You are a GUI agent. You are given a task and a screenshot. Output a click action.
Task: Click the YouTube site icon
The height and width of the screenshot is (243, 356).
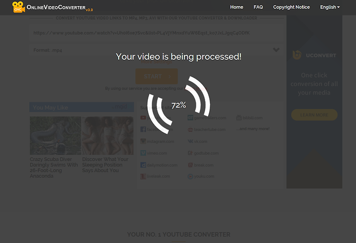click(143, 118)
